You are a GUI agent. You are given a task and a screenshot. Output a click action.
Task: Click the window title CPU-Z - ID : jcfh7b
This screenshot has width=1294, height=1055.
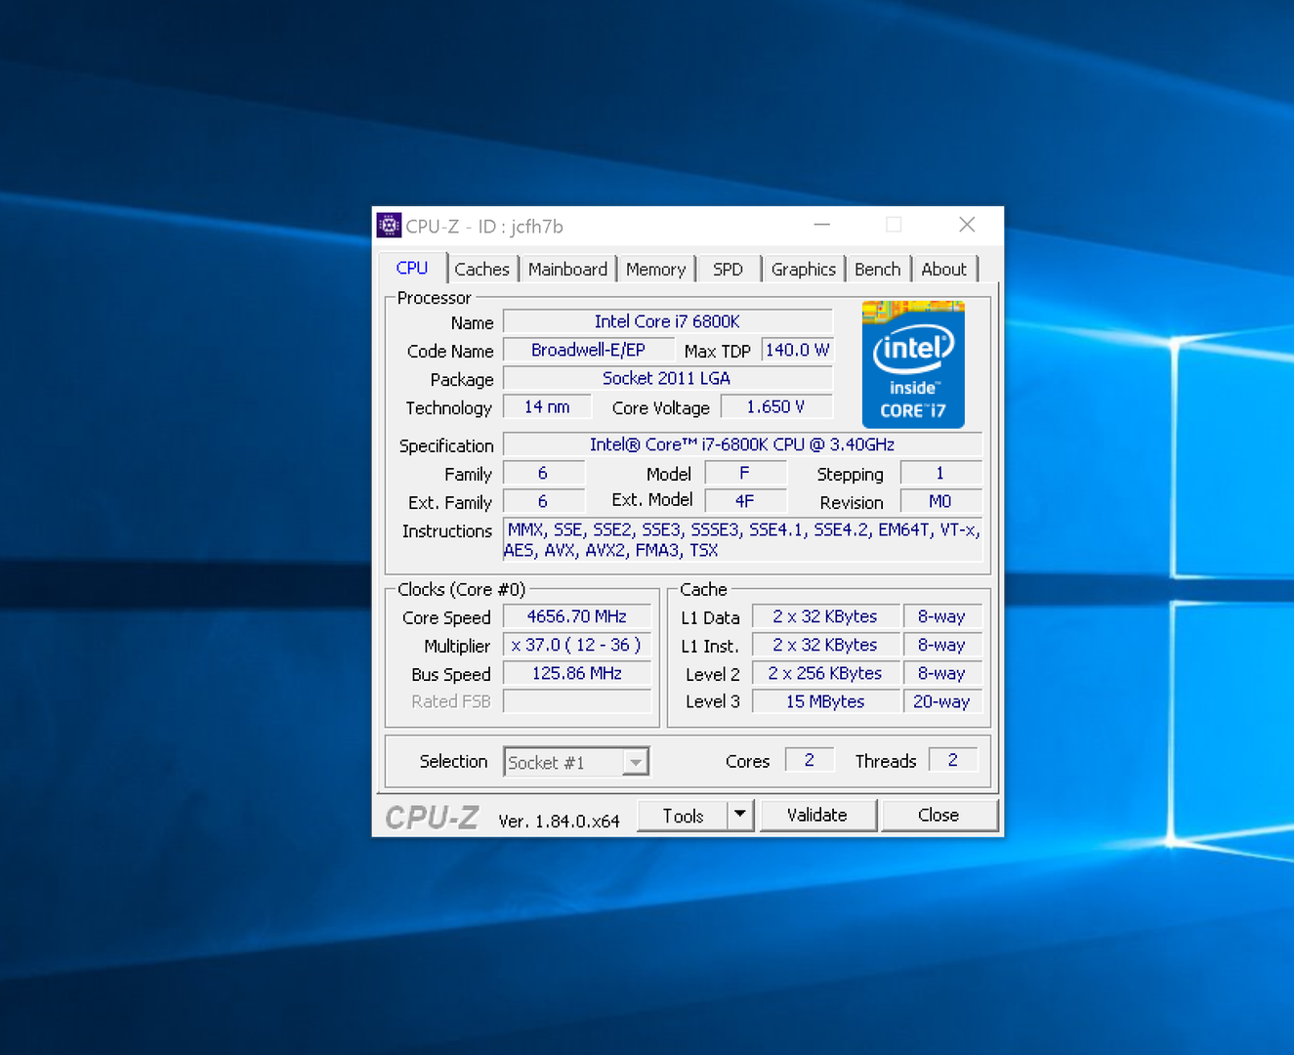coord(484,227)
